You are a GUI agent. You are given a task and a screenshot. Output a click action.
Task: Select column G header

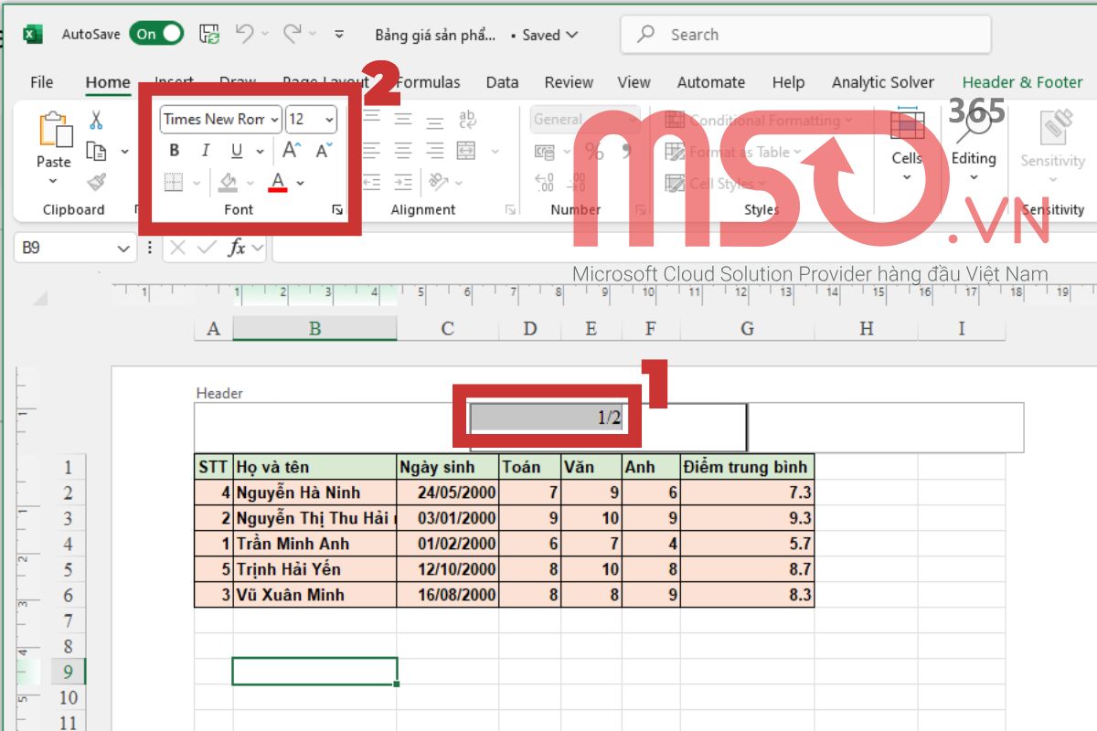pyautogui.click(x=747, y=329)
